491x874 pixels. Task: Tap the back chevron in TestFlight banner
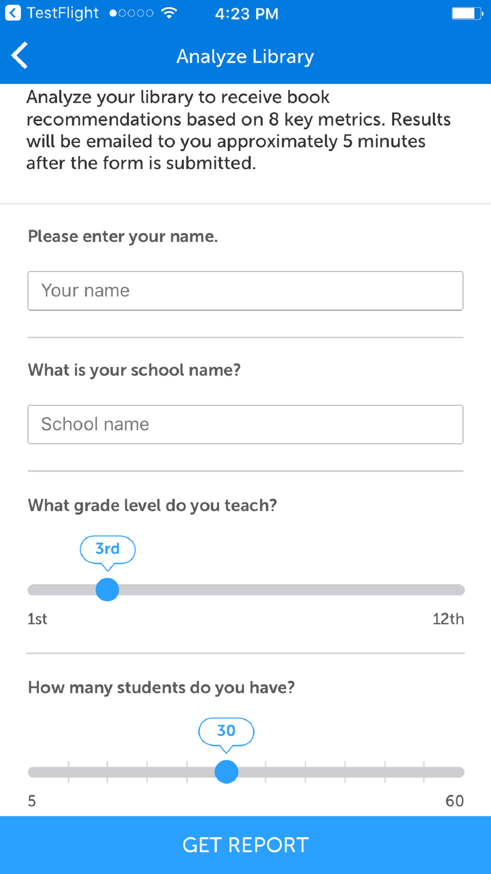[x=13, y=13]
